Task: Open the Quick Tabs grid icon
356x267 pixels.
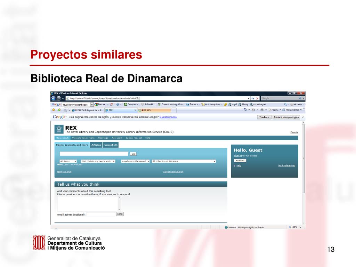Action: click(66, 110)
